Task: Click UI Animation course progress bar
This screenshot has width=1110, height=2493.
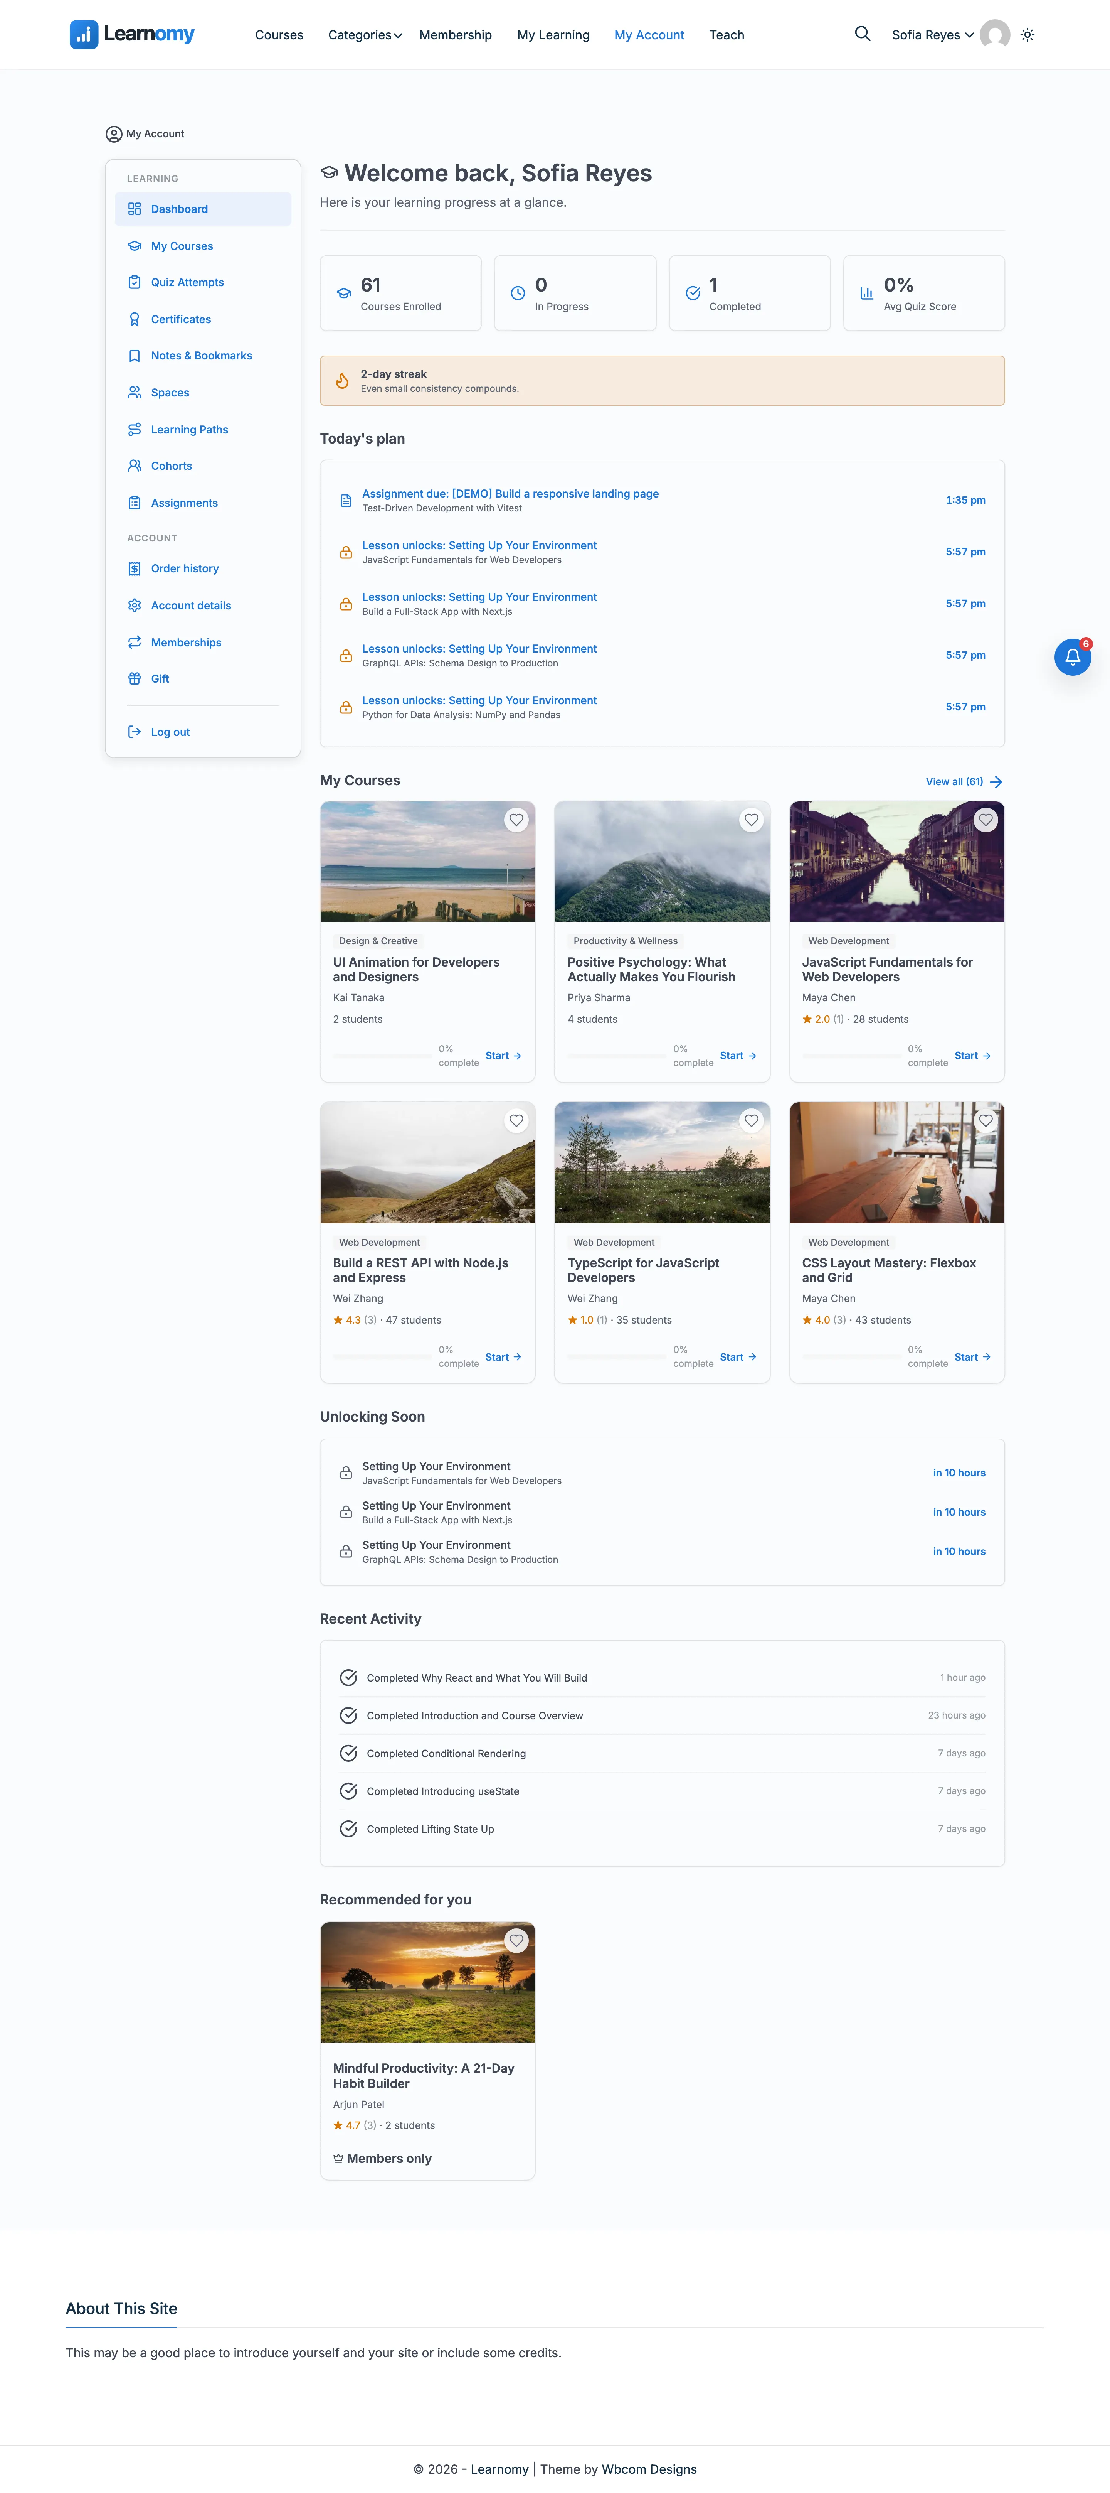Action: pyautogui.click(x=383, y=1056)
